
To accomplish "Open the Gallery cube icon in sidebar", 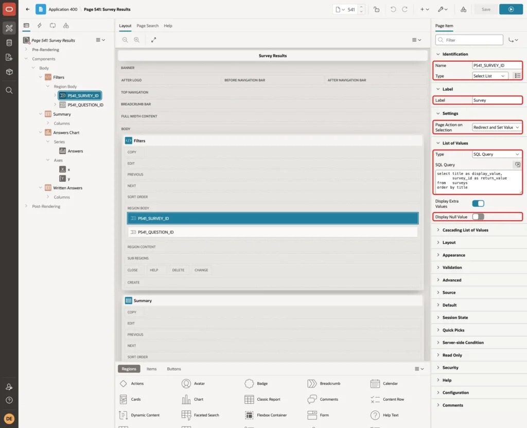I will [x=9, y=72].
